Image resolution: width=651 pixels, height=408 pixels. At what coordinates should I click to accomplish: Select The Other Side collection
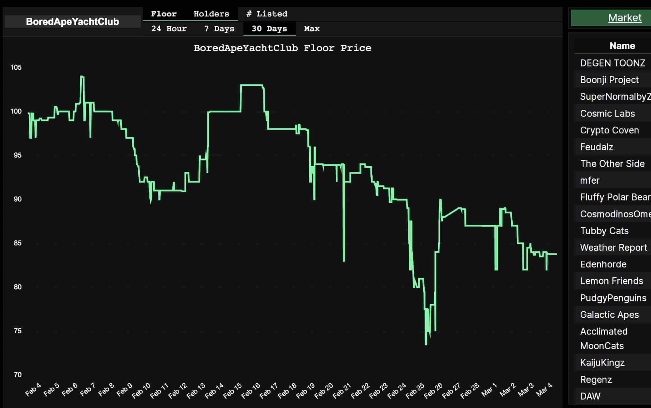(x=612, y=163)
